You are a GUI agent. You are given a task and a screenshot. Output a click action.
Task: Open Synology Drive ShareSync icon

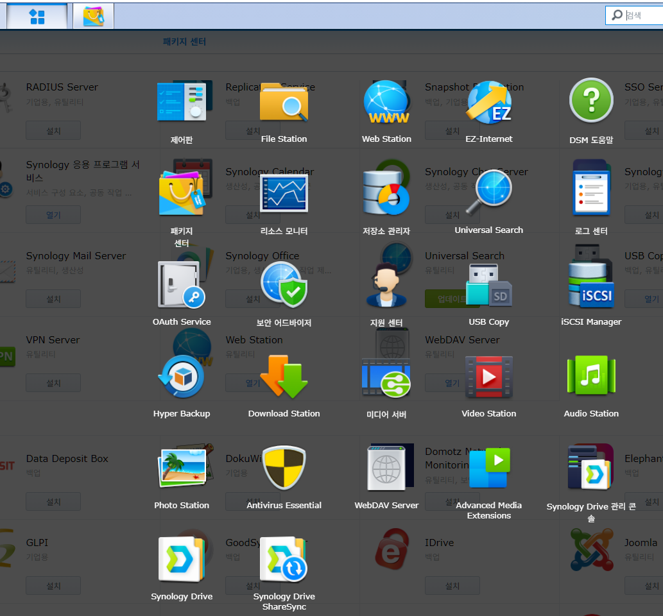tap(284, 559)
